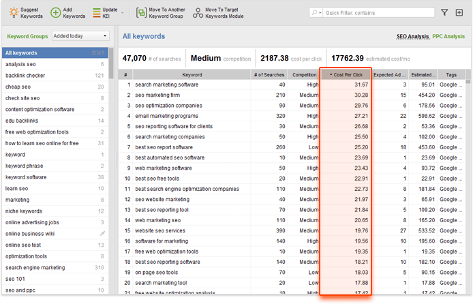Open the 'Added today' dropdown

coord(80,36)
